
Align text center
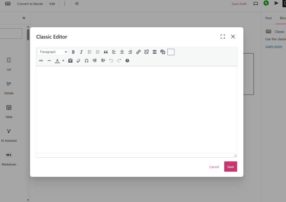click(122, 52)
